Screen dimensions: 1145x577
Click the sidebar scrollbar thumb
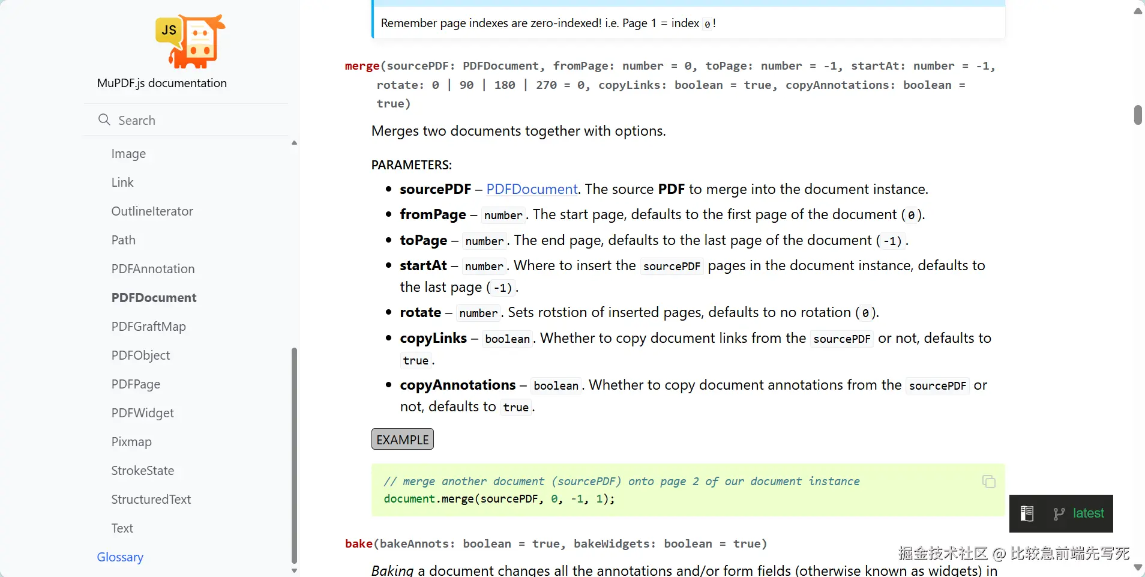click(294, 455)
